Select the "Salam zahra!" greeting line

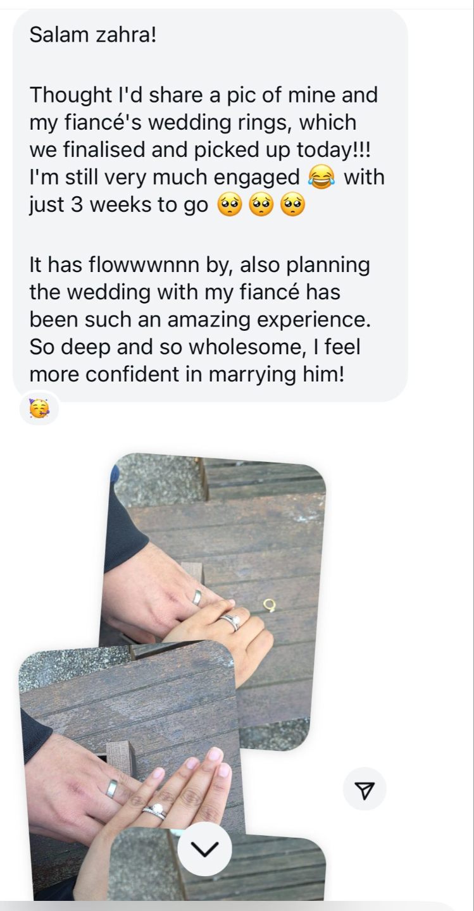(92, 34)
